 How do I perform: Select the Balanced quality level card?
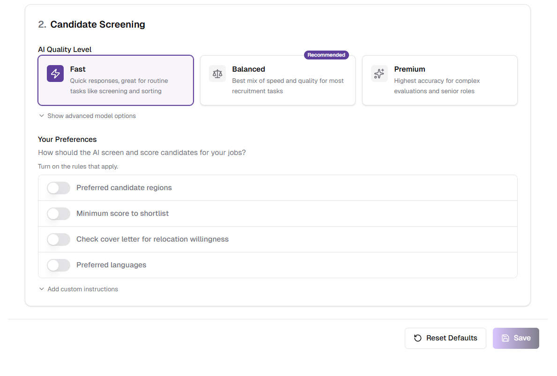point(277,80)
